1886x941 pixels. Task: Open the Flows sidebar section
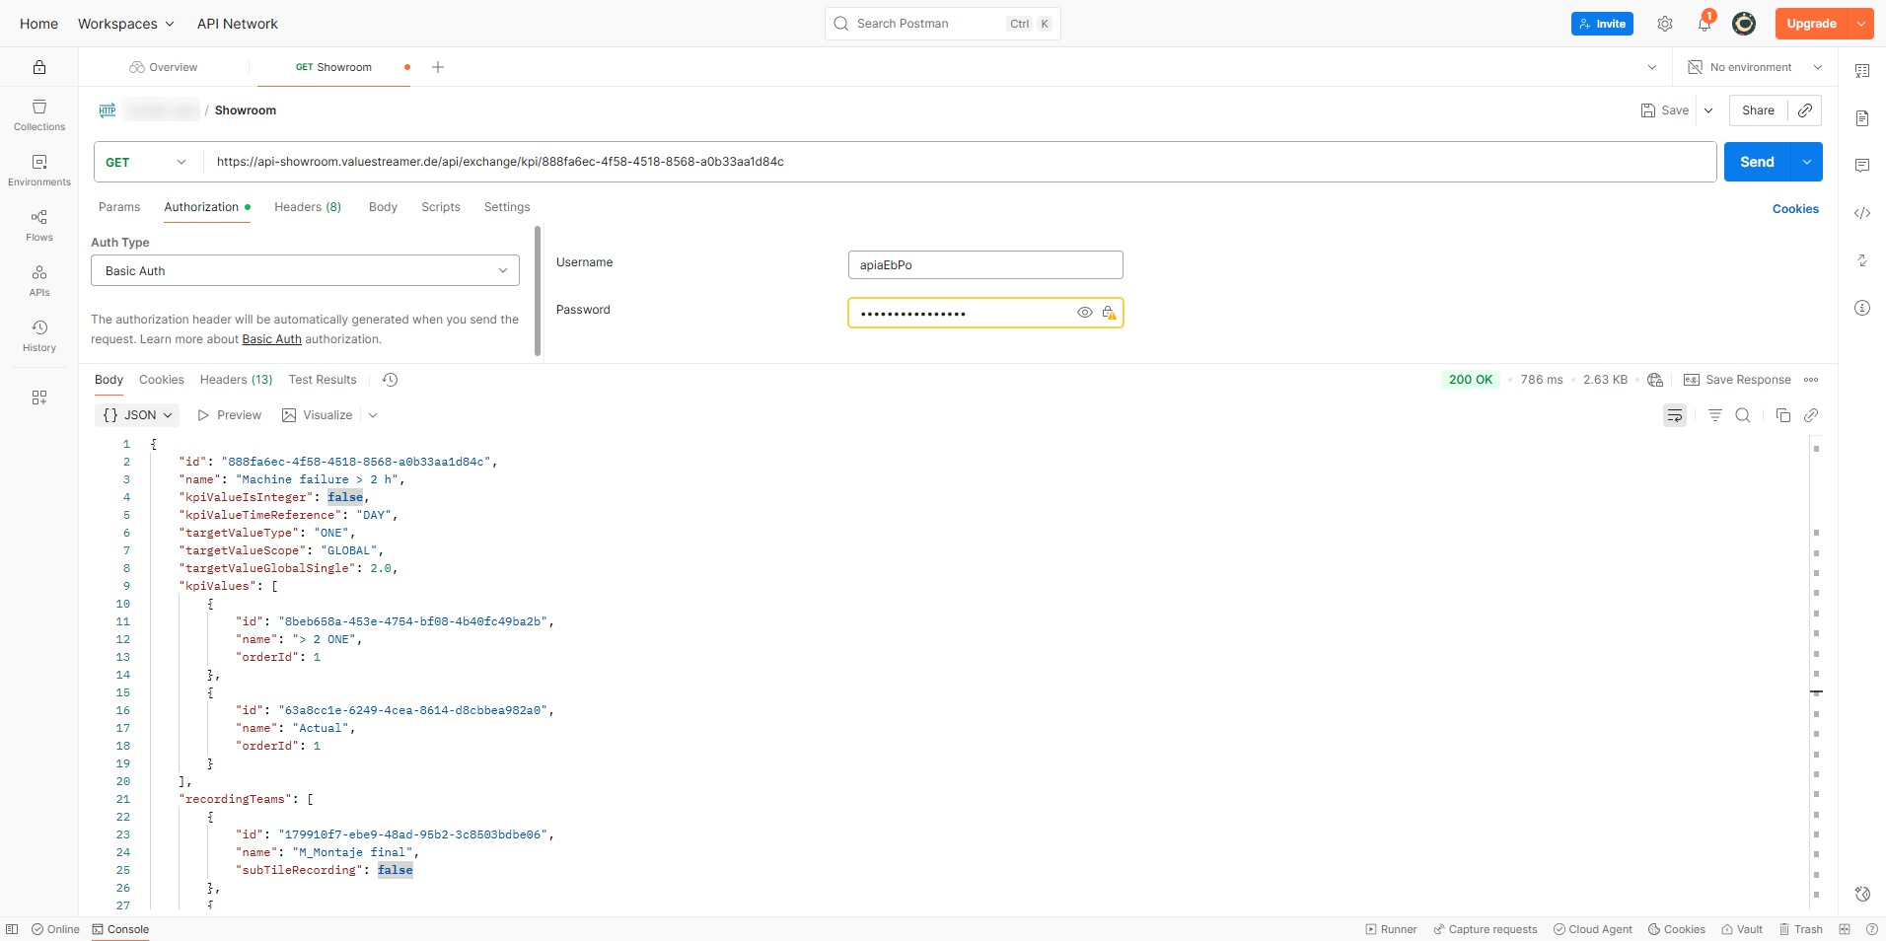click(39, 225)
